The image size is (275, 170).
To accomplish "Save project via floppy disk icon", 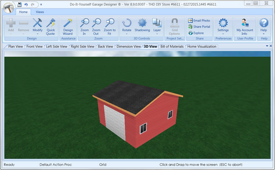I will [x=19, y=4].
